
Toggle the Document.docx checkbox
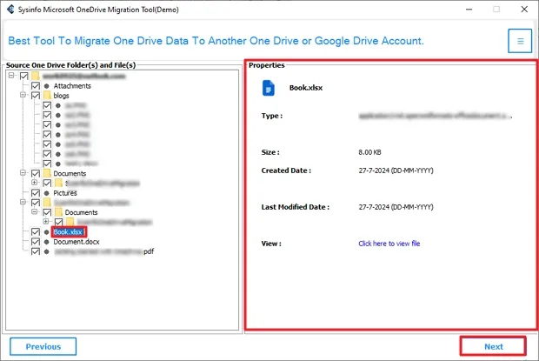[35, 242]
